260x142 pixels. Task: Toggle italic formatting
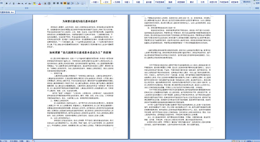pos(10,3)
